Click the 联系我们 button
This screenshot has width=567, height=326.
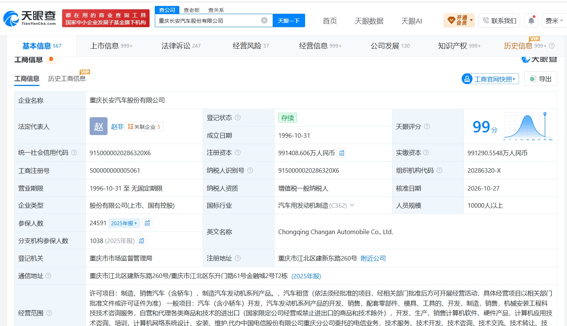click(x=500, y=20)
